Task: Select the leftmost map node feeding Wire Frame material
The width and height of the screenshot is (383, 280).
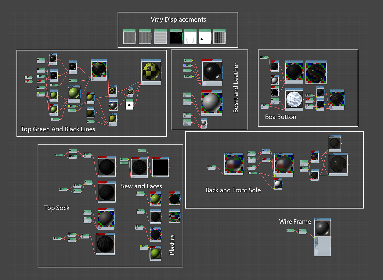Action: [290, 231]
